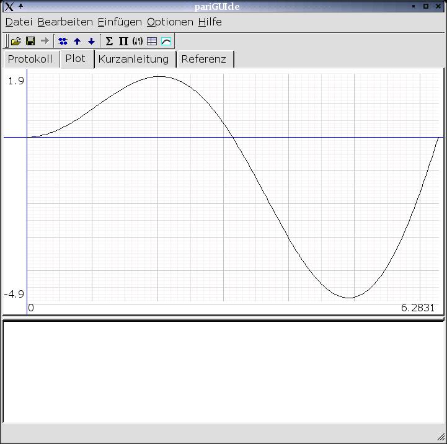447x444 pixels.
Task: Open the Optionen menu
Action: click(170, 22)
